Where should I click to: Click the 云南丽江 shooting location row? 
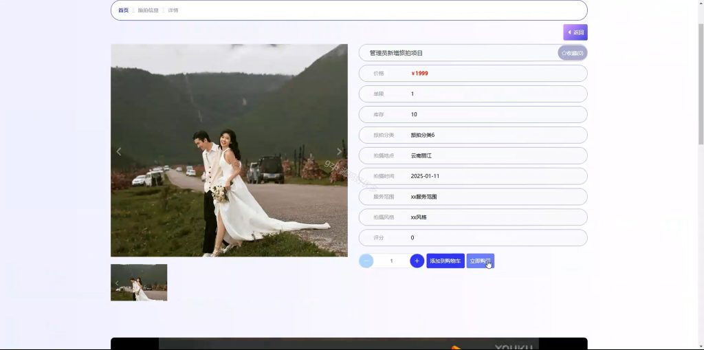(x=473, y=155)
